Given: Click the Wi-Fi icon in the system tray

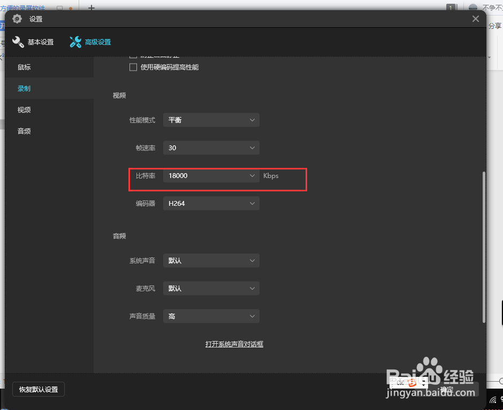Looking at the screenshot, I should [x=493, y=400].
